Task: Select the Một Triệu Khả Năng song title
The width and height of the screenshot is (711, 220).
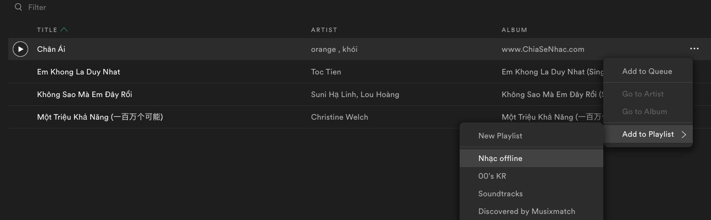Action: 100,117
